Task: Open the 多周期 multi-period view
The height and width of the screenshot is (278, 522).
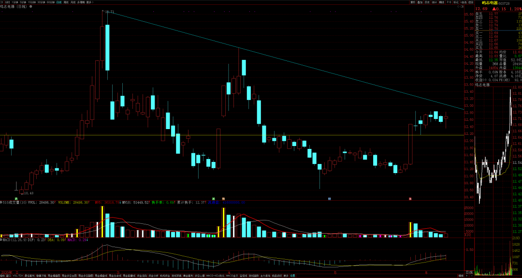Action: (x=81, y=2)
